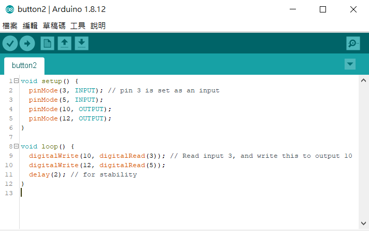
Task: Create a new sketch with New icon
Action: click(47, 44)
